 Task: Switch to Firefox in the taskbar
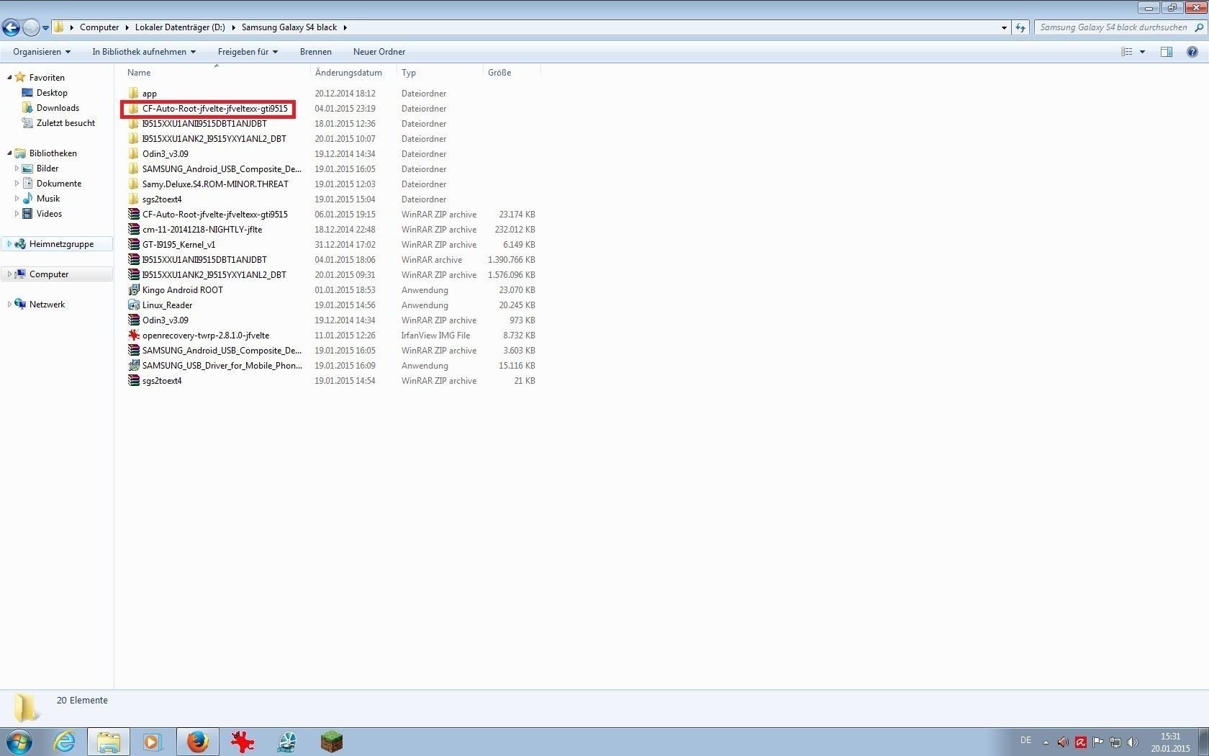pos(197,742)
